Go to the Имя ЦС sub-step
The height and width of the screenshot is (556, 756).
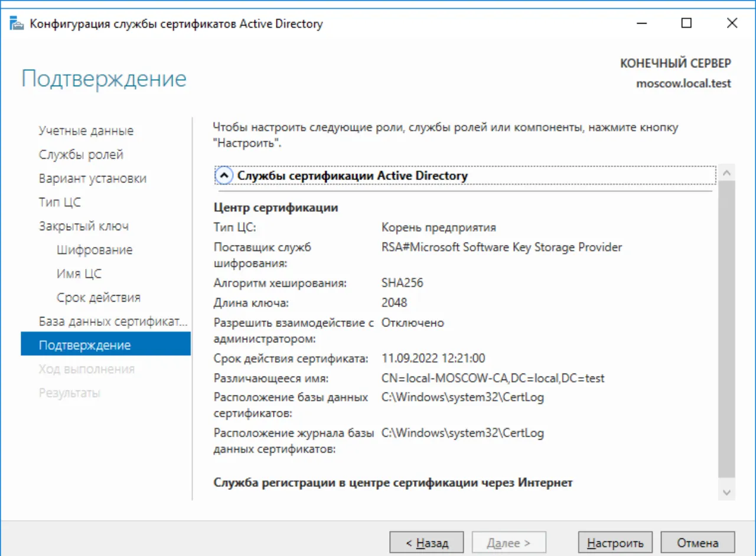point(79,274)
